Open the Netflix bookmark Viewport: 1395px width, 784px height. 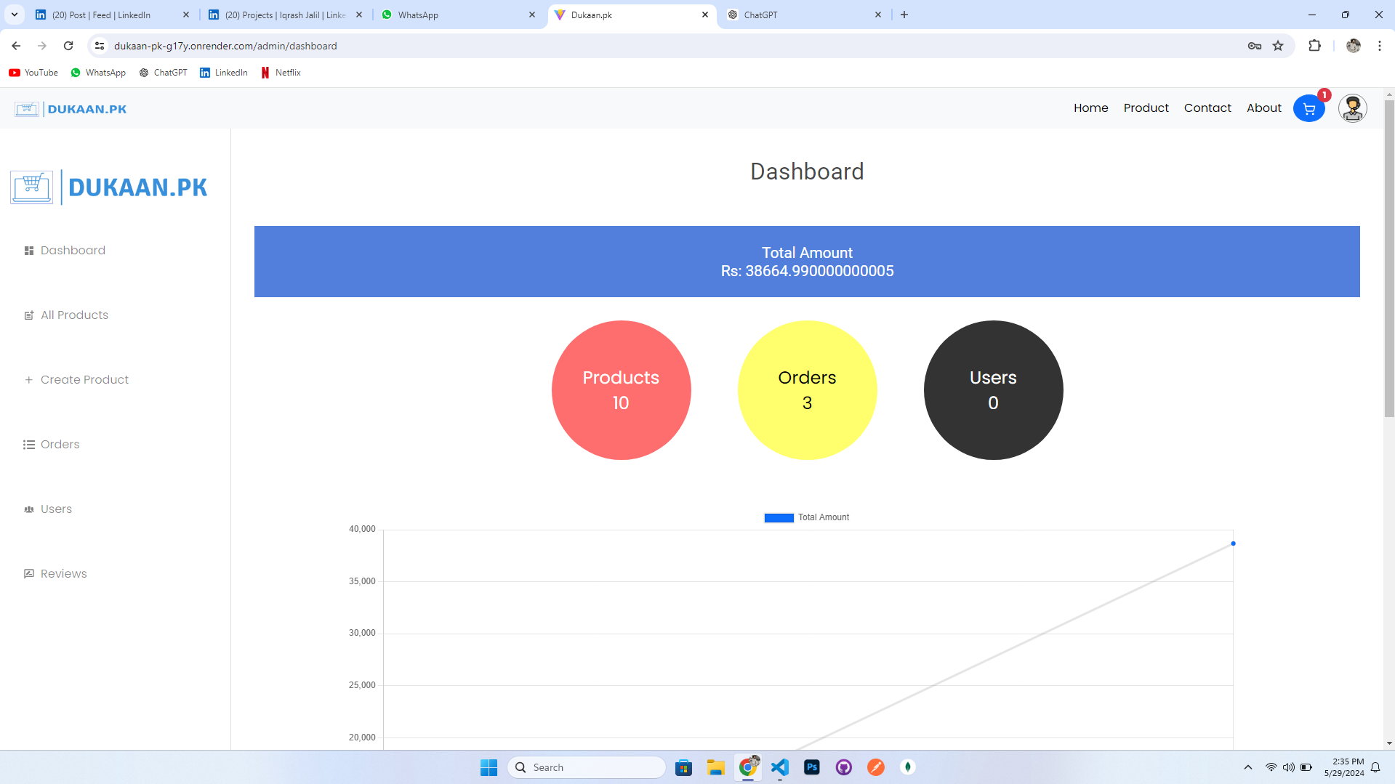281,72
